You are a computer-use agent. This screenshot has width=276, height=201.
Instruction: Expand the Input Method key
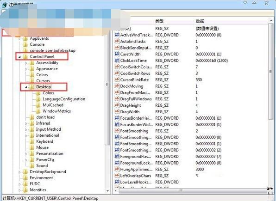[x=26, y=130]
